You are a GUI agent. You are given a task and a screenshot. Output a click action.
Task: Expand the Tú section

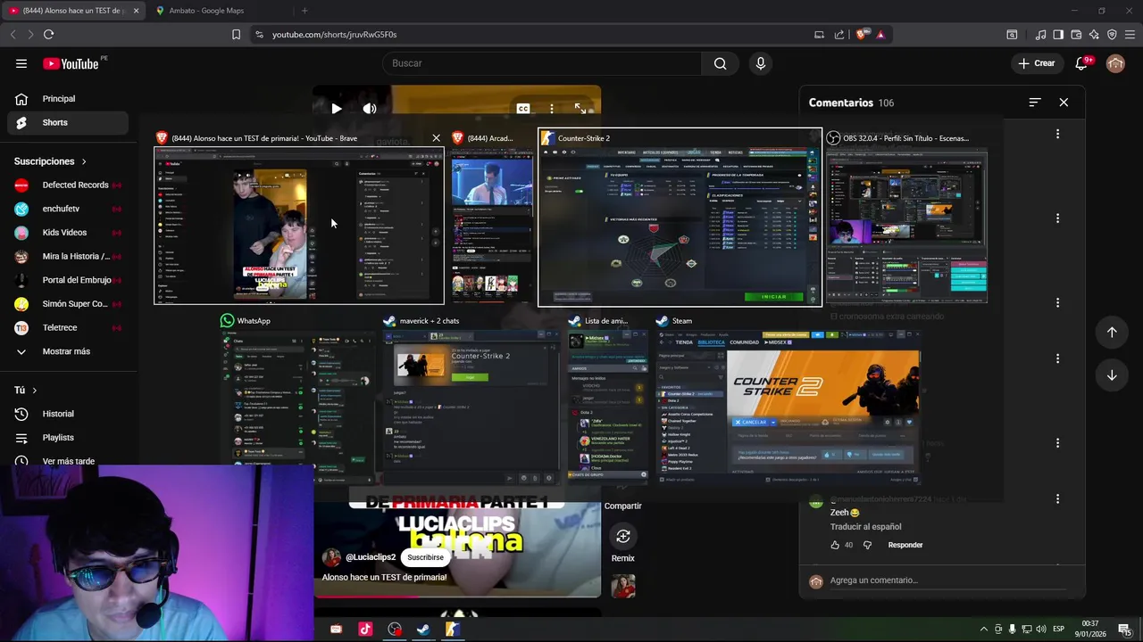point(26,391)
